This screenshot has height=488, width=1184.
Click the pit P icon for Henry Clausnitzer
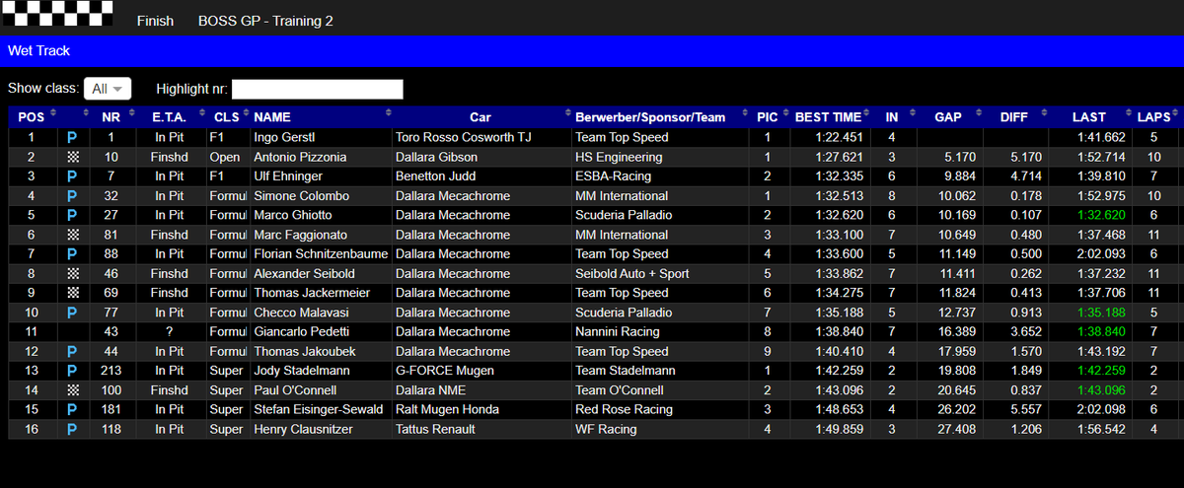pyautogui.click(x=72, y=430)
